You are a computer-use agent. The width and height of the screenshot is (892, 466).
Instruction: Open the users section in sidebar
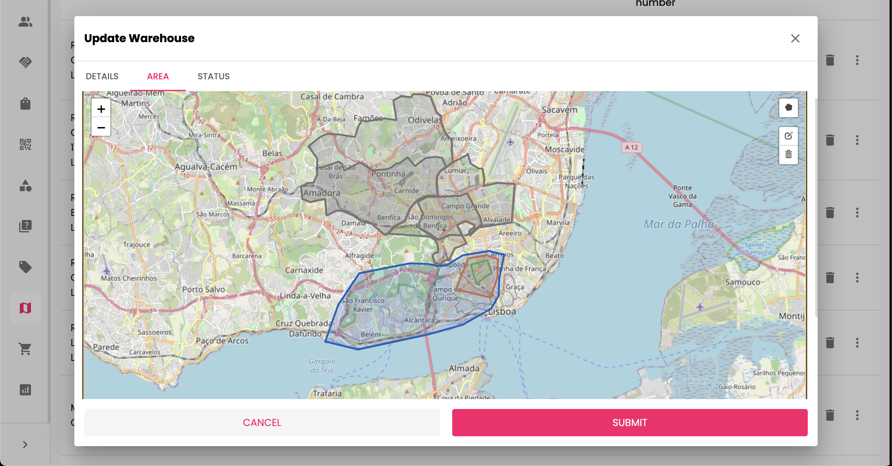click(25, 22)
